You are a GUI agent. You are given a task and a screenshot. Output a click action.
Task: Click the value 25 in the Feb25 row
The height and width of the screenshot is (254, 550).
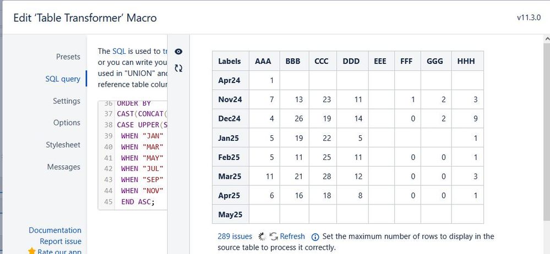click(326, 157)
